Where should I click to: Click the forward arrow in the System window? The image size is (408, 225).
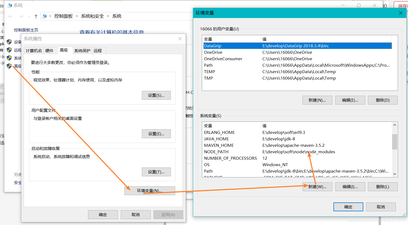click(x=21, y=16)
